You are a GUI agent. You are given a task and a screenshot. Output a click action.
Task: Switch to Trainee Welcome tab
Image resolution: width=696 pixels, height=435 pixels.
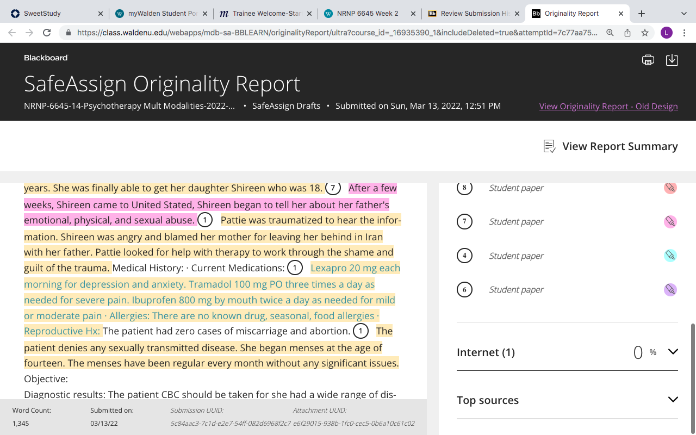(265, 14)
